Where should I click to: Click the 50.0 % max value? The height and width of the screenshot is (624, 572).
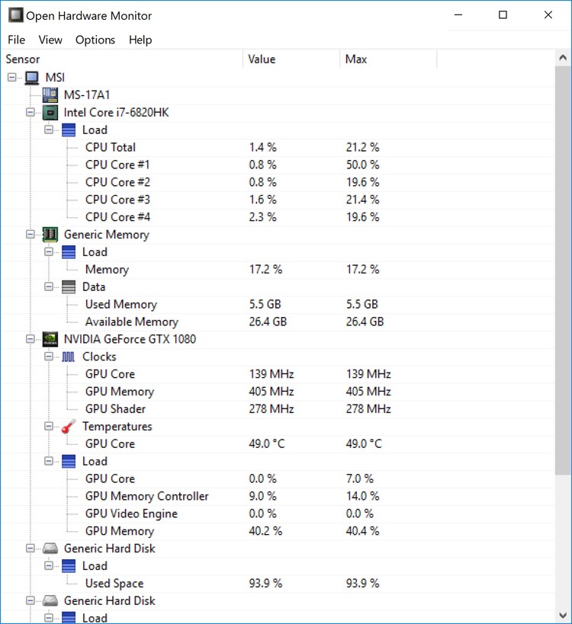[x=362, y=165]
